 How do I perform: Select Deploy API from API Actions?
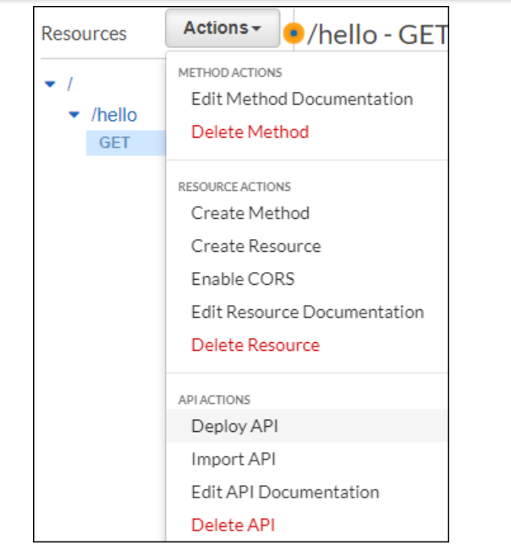[234, 426]
